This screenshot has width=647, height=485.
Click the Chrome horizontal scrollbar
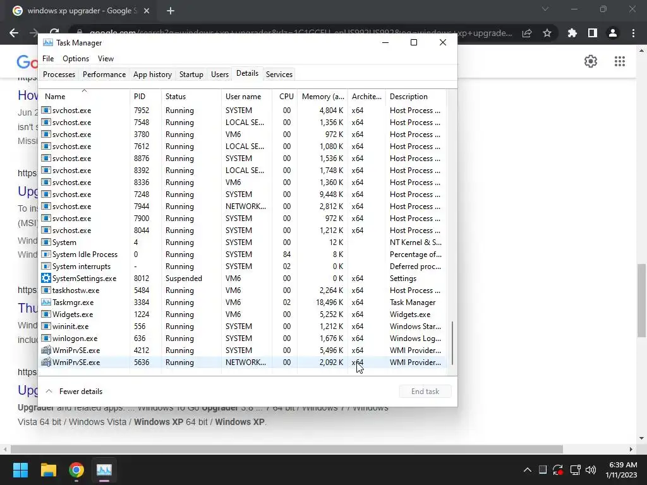(x=286, y=449)
